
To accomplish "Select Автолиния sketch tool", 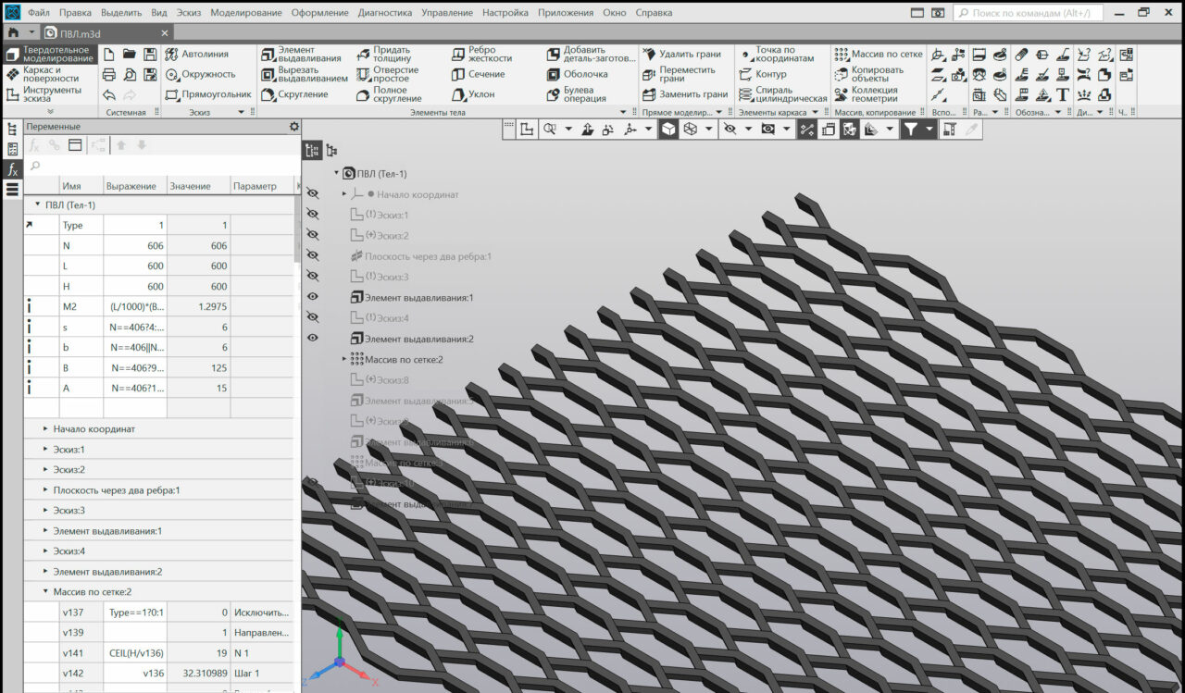I will [x=196, y=54].
